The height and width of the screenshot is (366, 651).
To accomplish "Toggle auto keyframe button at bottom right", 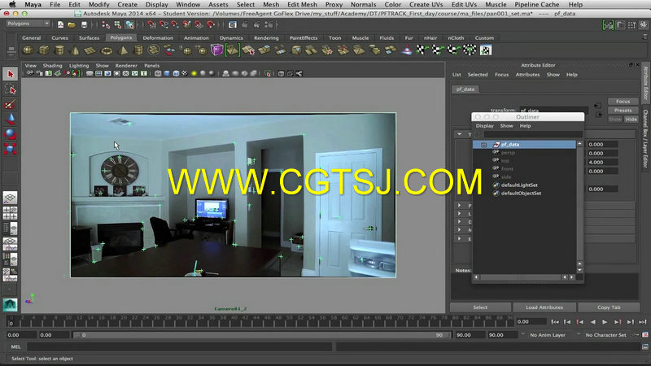I will [x=645, y=335].
